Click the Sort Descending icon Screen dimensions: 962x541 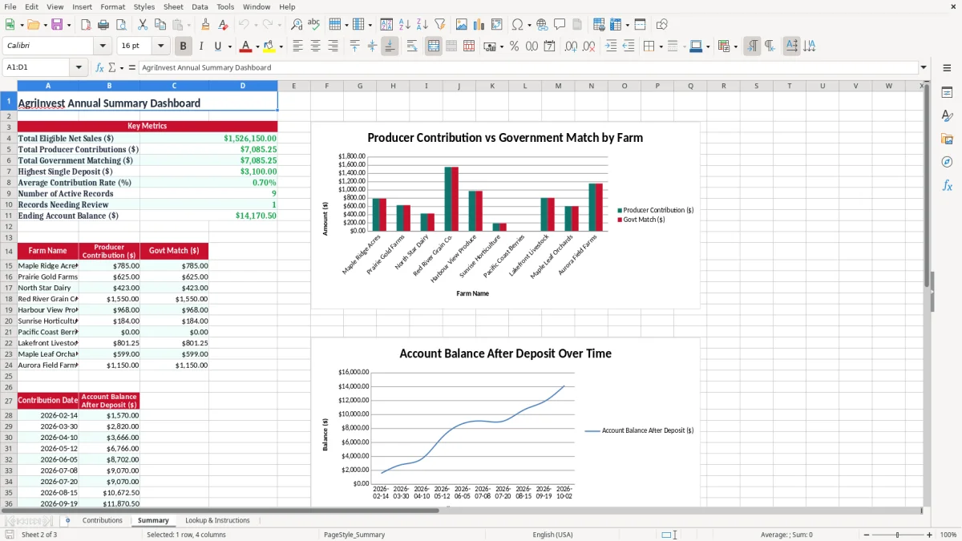(422, 25)
